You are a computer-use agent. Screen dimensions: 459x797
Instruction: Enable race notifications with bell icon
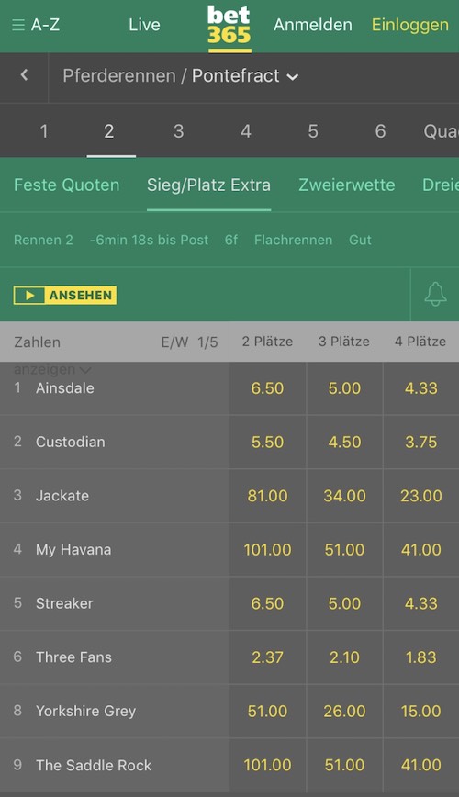click(x=435, y=295)
